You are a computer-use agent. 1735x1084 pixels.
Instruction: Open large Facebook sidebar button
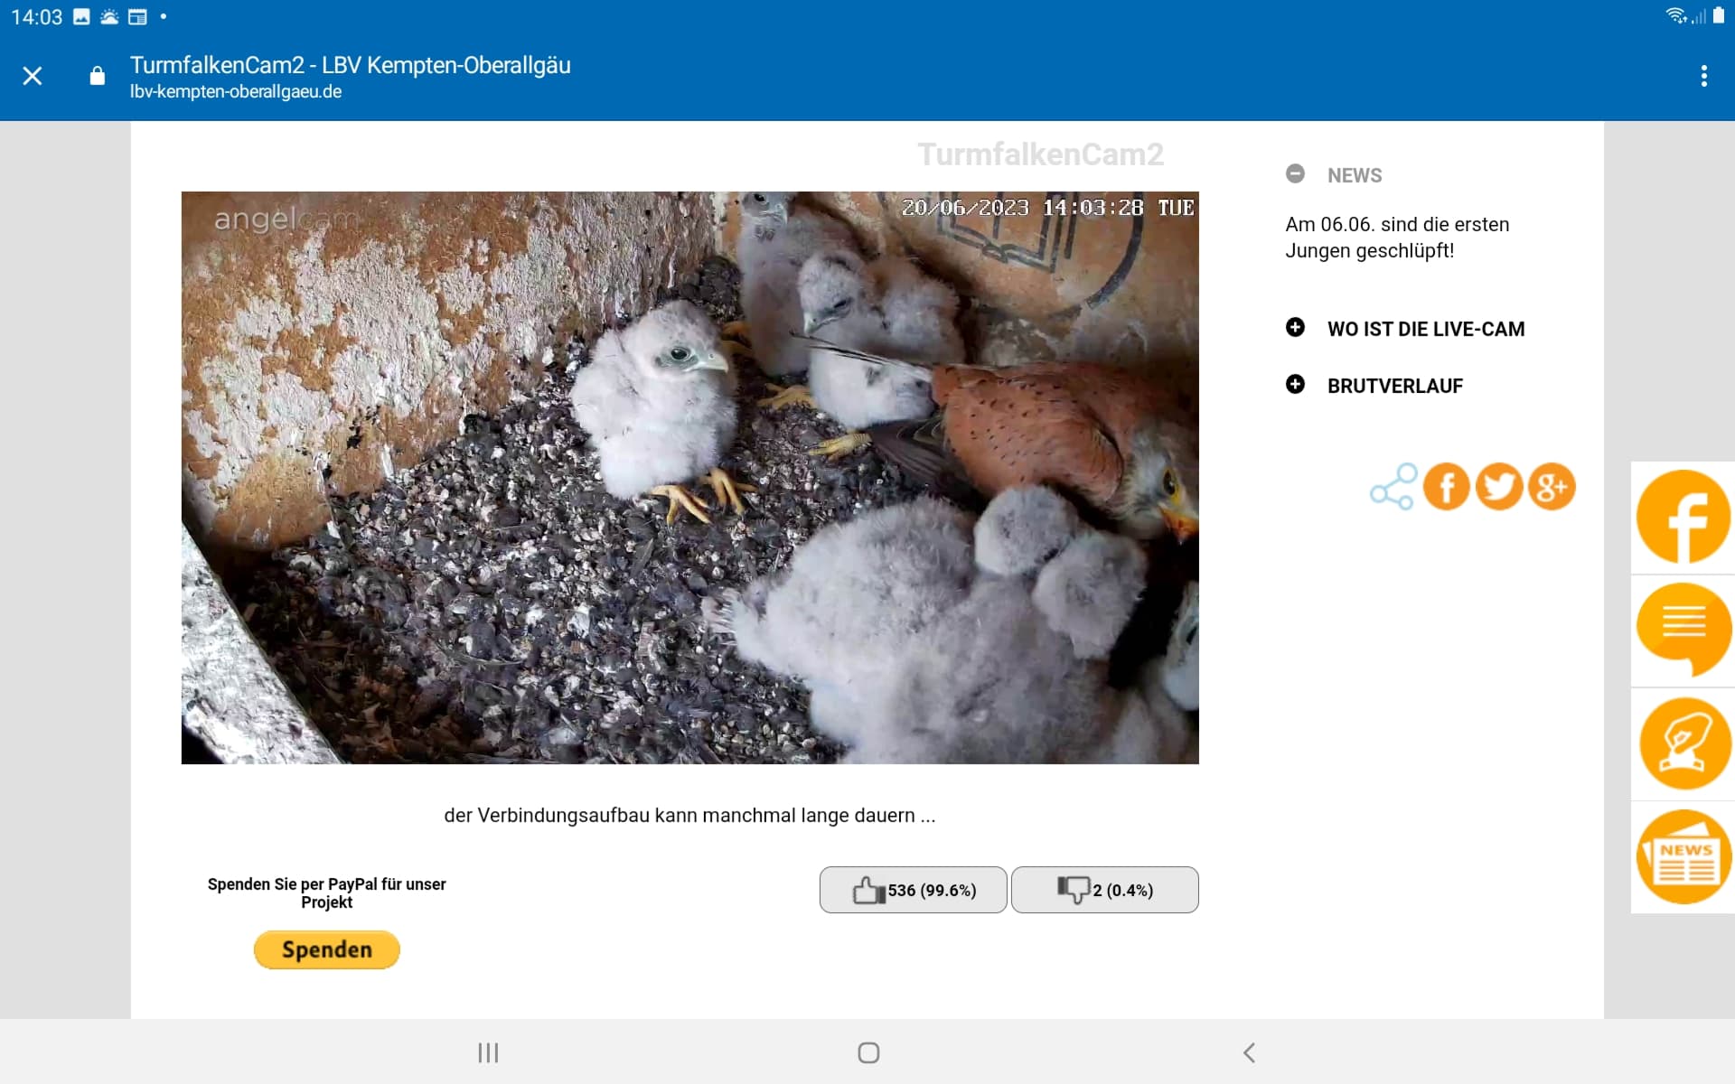point(1683,518)
